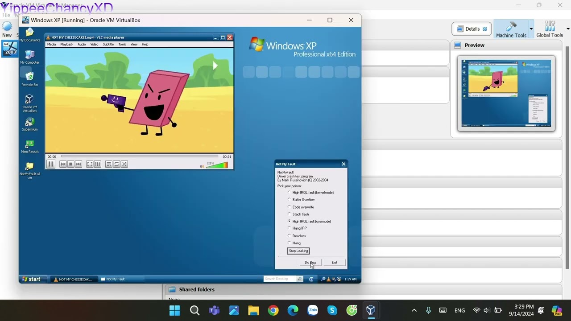Click the VM preview thumbnail
571x321 pixels.
[506, 93]
